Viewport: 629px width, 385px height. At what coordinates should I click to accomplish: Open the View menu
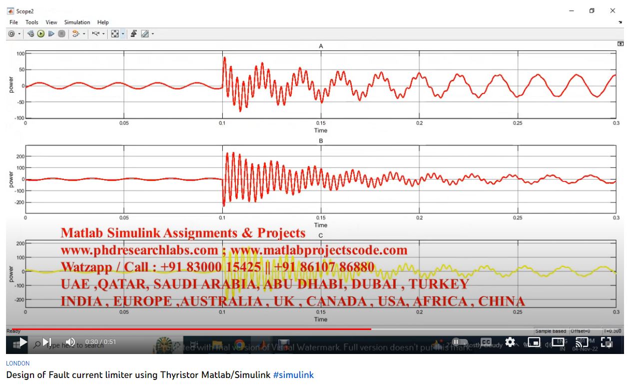coord(51,22)
